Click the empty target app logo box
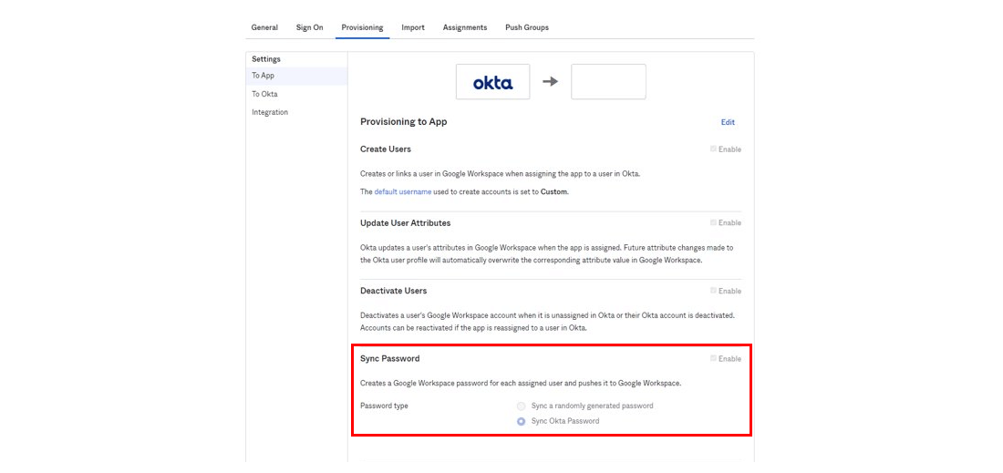 (x=608, y=82)
